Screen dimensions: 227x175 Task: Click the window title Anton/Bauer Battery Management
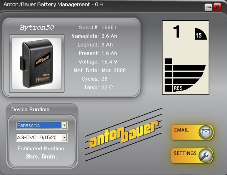(x=53, y=5)
